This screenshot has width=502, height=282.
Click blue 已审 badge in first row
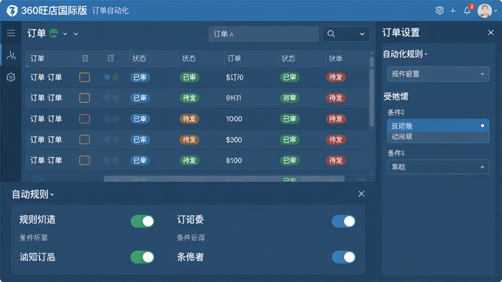pyautogui.click(x=140, y=77)
